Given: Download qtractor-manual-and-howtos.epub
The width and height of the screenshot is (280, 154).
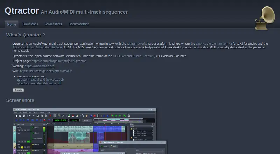Looking at the screenshot, I should click(40, 80).
